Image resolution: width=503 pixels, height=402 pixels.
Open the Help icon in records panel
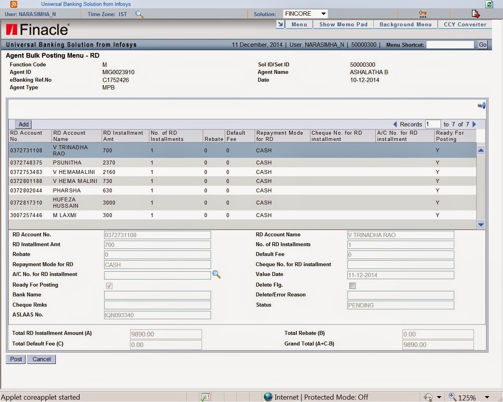481,106
